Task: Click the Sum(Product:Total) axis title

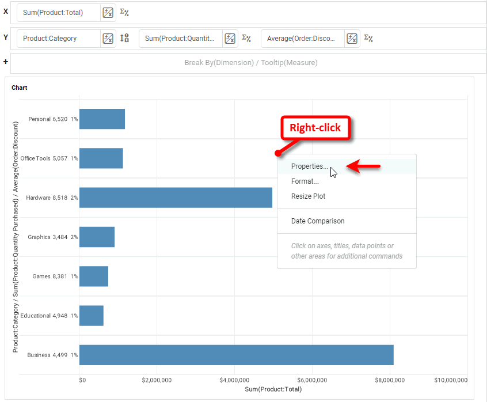Action: point(273,389)
